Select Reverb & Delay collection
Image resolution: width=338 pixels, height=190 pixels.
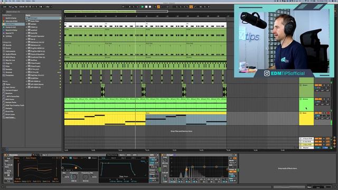point(11,31)
